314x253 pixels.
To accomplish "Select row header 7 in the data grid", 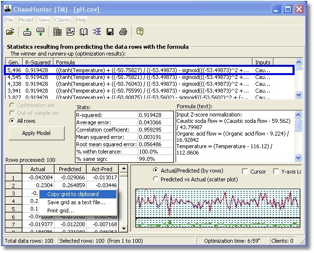I will pos(14,224).
